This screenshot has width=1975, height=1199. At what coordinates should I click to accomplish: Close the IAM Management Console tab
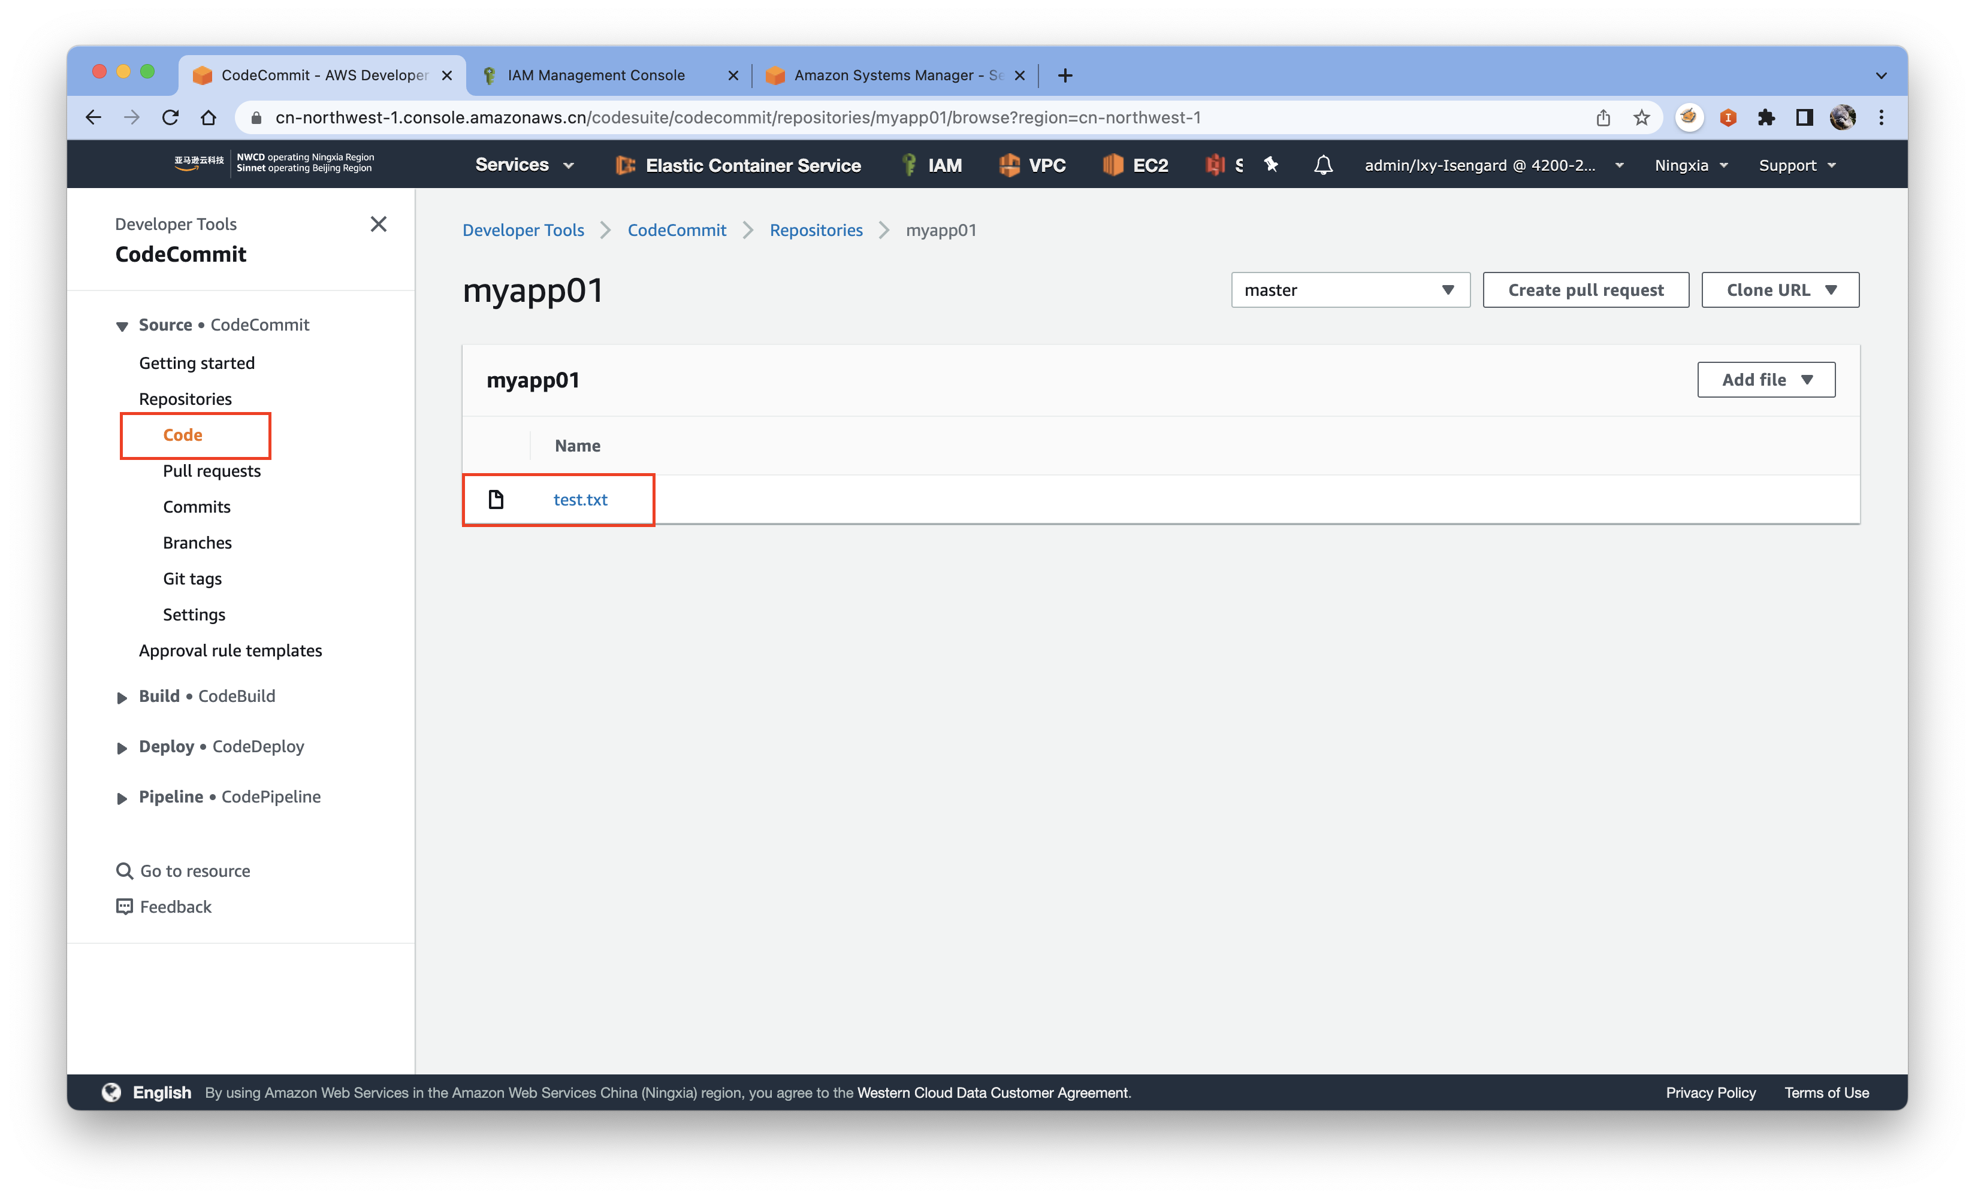click(733, 75)
